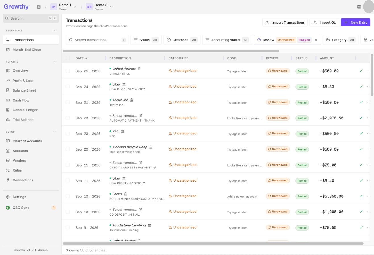This screenshot has width=374, height=255.
Task: Create a New Entry
Action: pyautogui.click(x=356, y=22)
